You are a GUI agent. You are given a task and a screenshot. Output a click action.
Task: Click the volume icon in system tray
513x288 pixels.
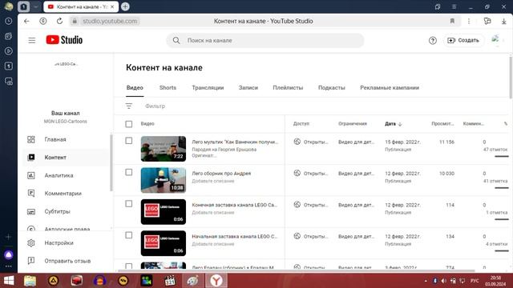(443, 281)
